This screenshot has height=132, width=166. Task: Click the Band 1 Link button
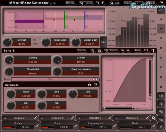tap(146, 51)
